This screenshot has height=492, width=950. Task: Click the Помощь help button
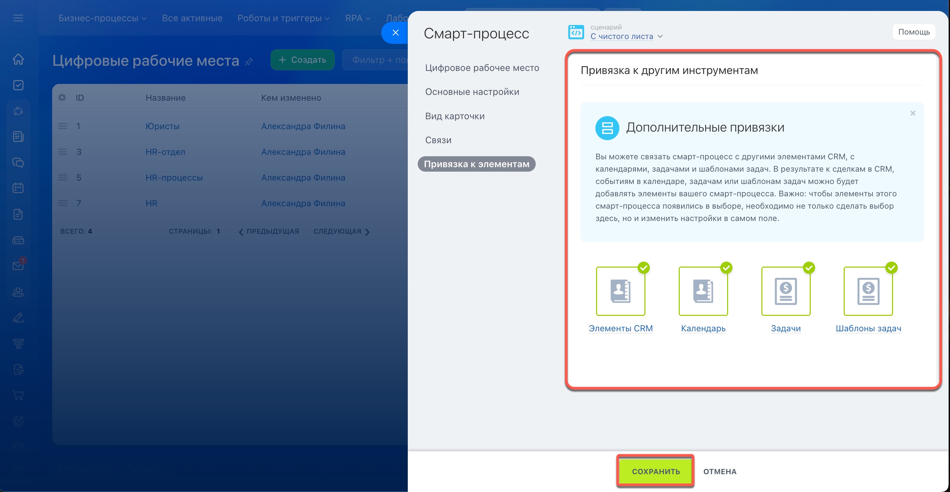(914, 32)
